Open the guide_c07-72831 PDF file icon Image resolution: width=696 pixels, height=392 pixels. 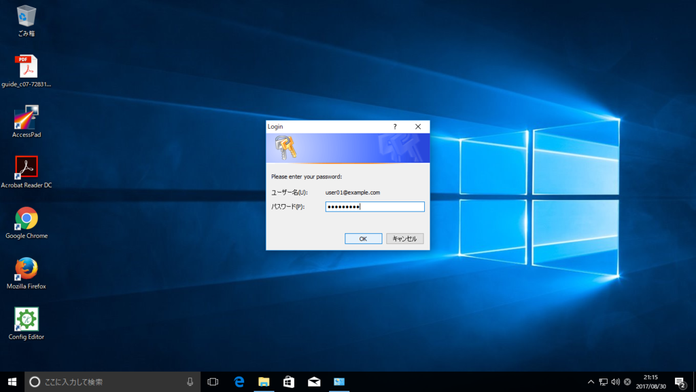coord(27,71)
